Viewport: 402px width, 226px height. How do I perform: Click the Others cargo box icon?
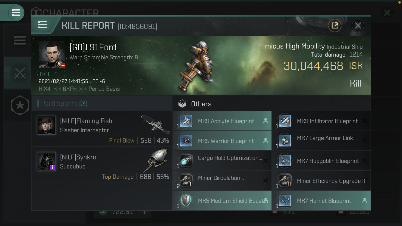coord(182,104)
